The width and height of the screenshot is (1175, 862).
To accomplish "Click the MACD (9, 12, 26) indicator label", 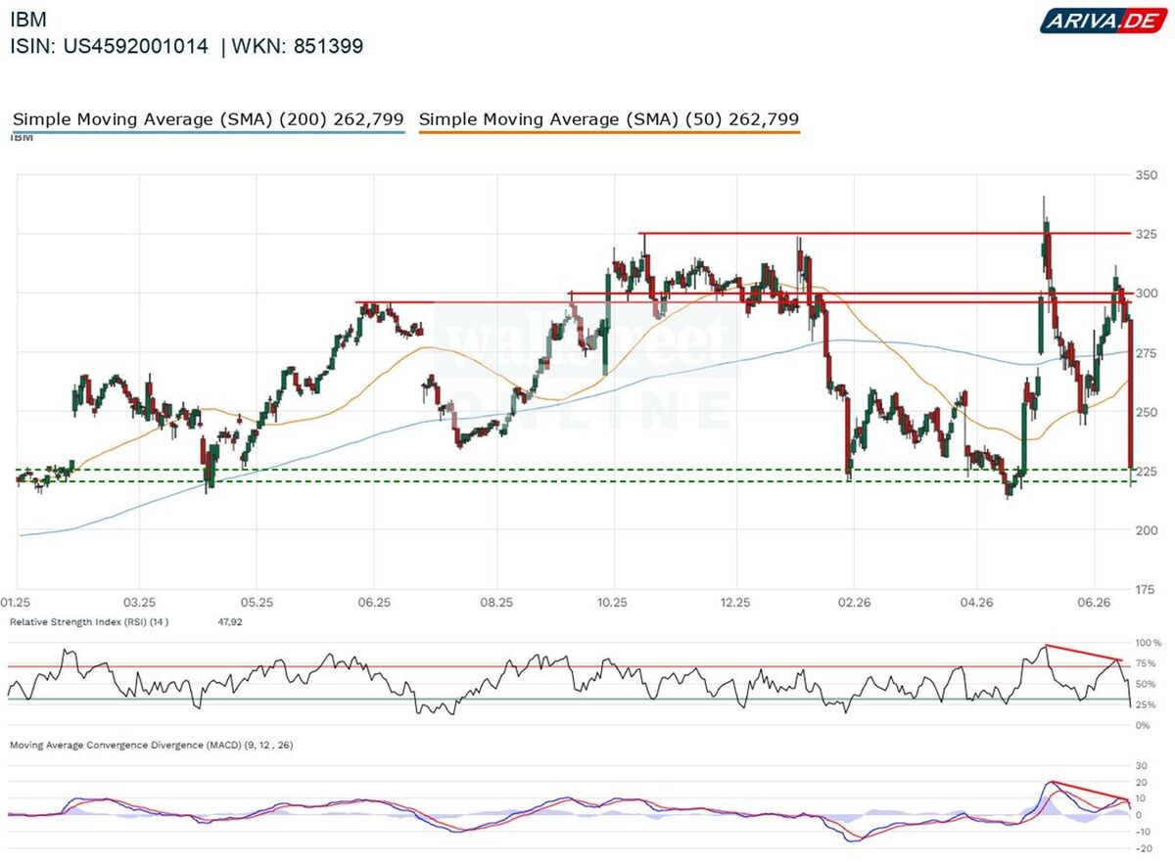I will (x=151, y=746).
